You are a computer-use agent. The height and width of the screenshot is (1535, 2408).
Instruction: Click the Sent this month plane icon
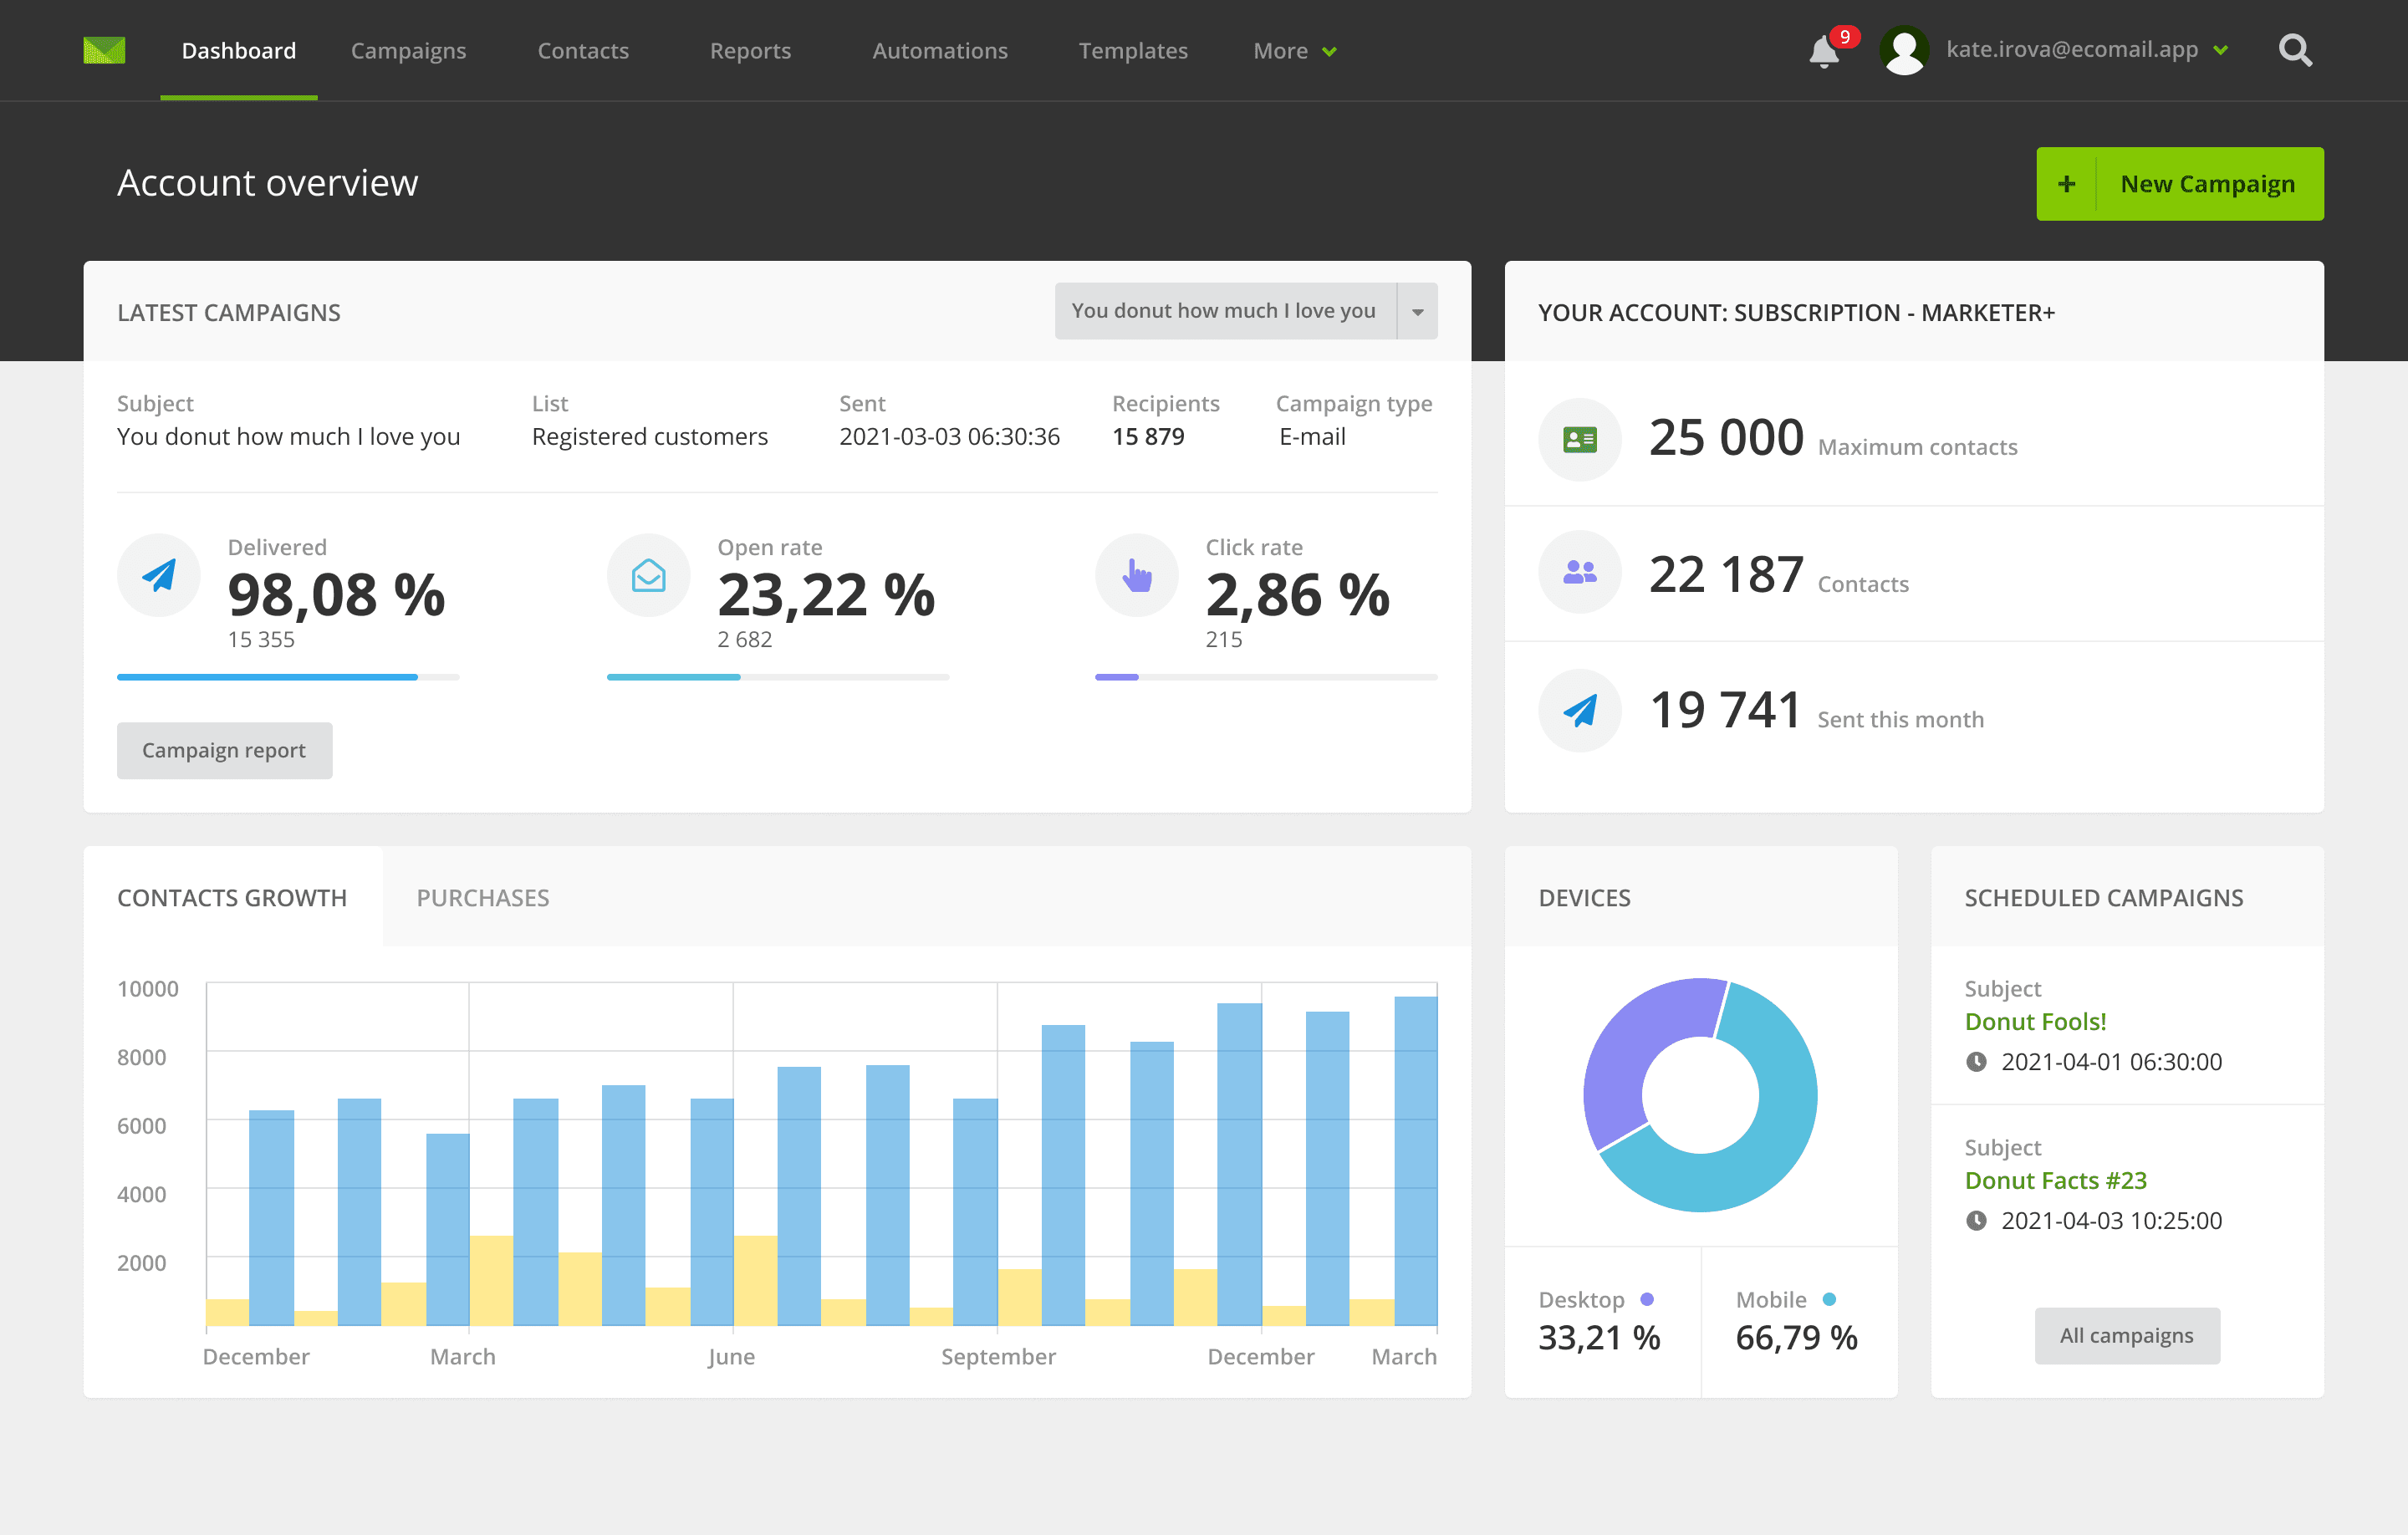(x=1579, y=710)
